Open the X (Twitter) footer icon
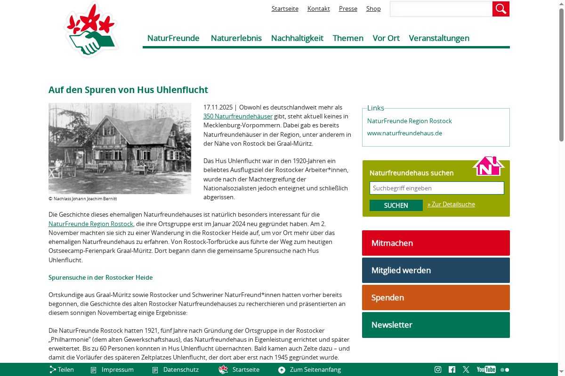565x376 pixels. [x=466, y=369]
